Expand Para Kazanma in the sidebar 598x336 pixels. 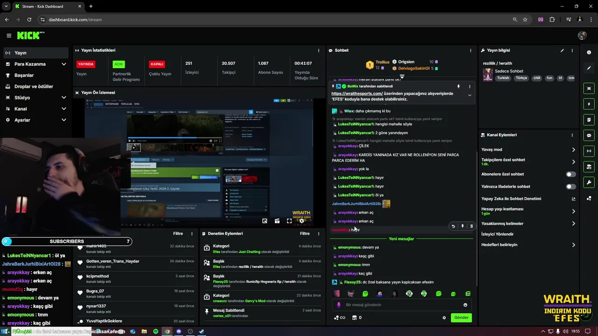36,64
